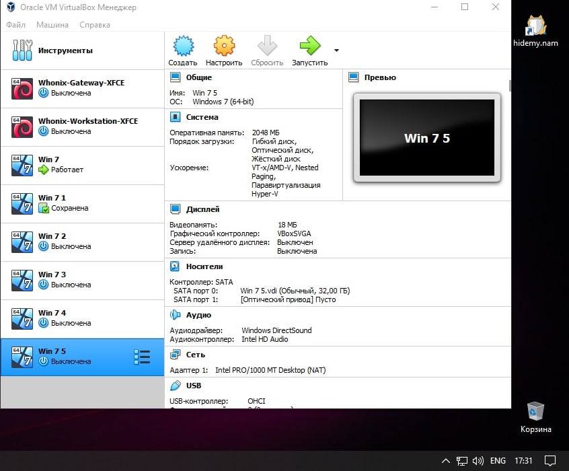569x471 pixels.
Task: Click the Превью section header
Action: tap(380, 77)
